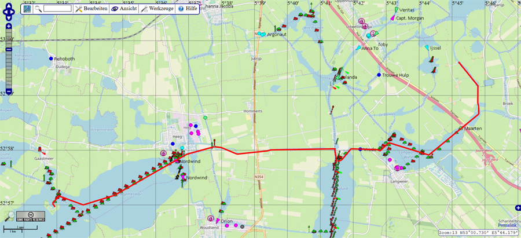Open the Ansicht menu
The image size is (521, 238).
(x=123, y=9)
